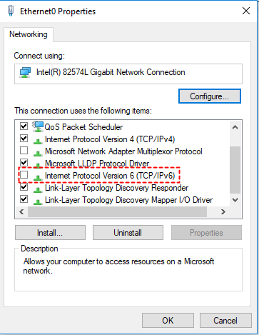Click the horizontal scroll right arrow
The height and width of the screenshot is (335, 259).
(x=223, y=211)
